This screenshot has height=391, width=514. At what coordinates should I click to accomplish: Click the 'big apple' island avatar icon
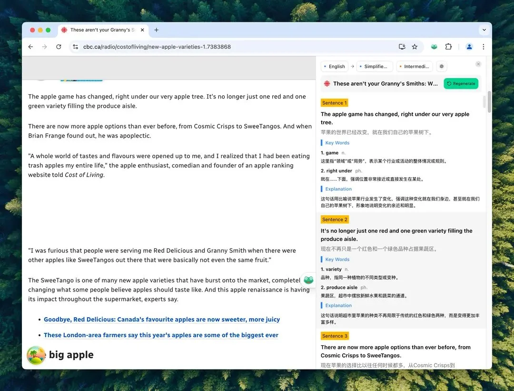[x=36, y=355]
